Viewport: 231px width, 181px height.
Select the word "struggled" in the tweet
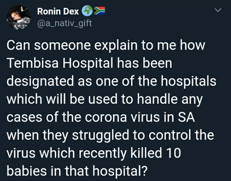(101, 136)
